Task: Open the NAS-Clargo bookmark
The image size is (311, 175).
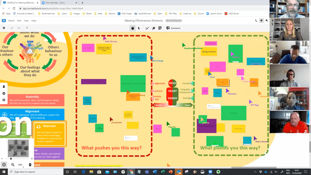Action: pyautogui.click(x=125, y=13)
